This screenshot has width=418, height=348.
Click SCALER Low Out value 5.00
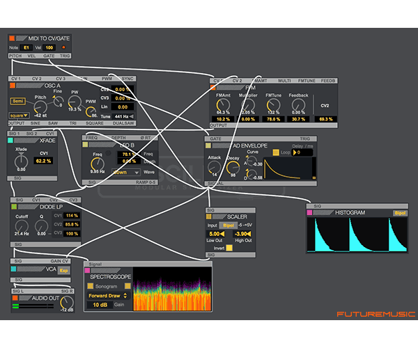coord(216,234)
